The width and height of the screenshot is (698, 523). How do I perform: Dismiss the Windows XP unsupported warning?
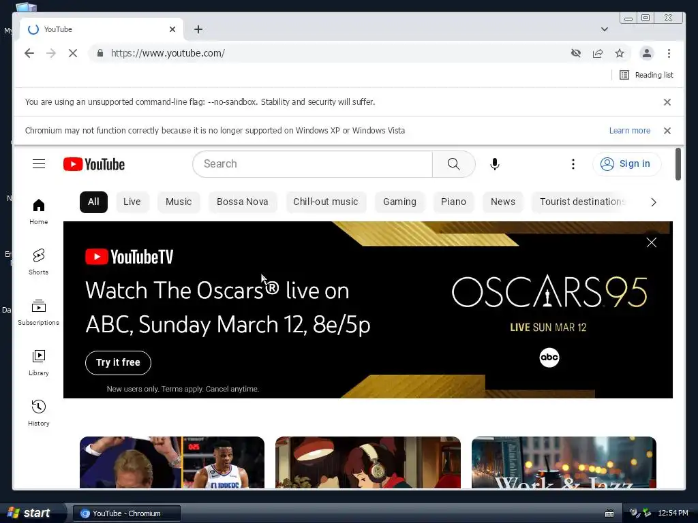(x=667, y=131)
